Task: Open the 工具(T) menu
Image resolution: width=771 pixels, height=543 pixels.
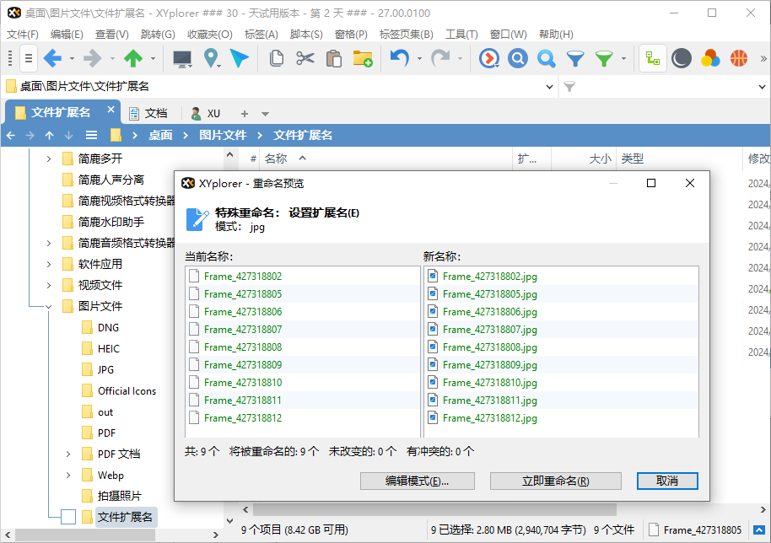Action: (461, 35)
